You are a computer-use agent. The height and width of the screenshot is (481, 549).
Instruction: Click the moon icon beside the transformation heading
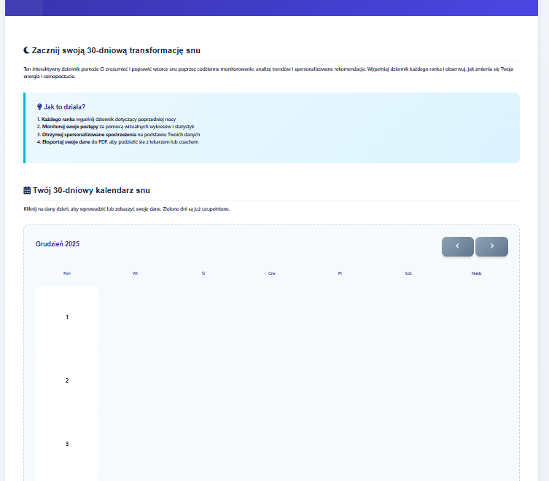27,50
